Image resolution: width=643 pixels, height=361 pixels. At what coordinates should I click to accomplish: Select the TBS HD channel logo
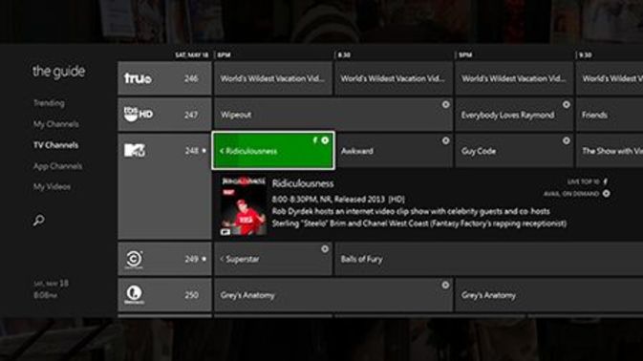click(139, 114)
